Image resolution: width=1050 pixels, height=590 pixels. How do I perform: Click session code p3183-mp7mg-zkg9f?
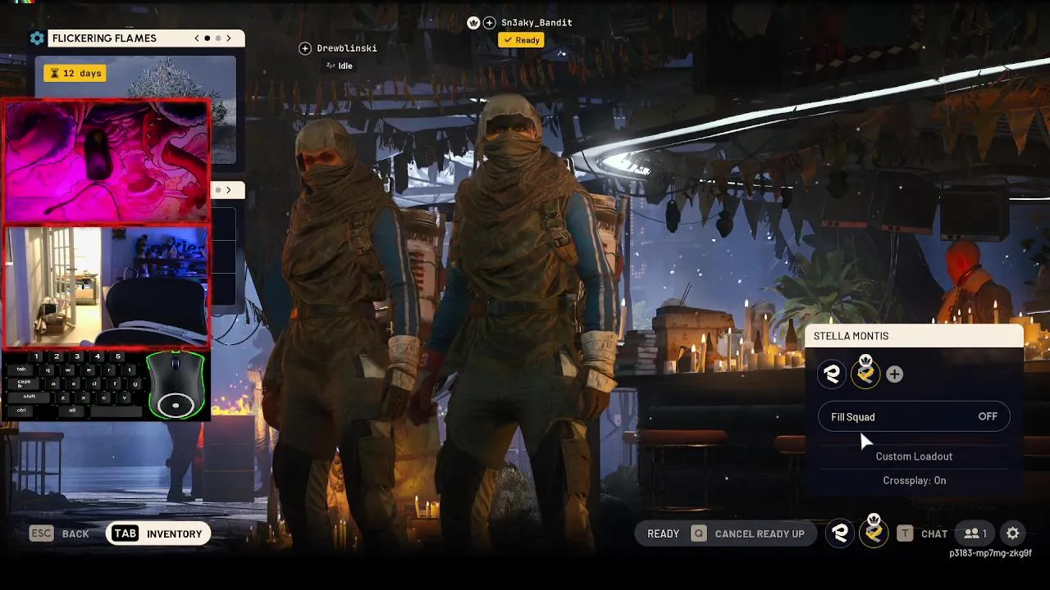(990, 553)
